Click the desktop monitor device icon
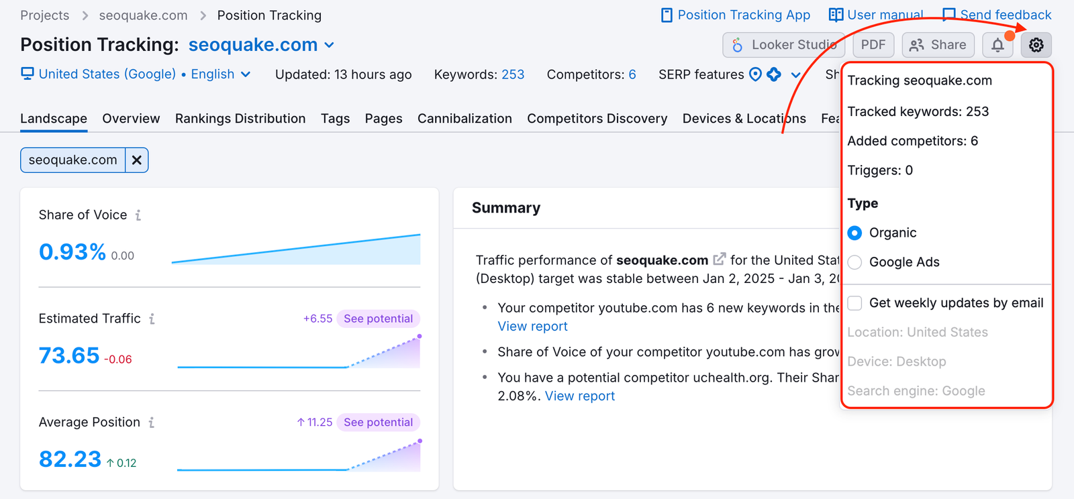1074x499 pixels. (28, 74)
